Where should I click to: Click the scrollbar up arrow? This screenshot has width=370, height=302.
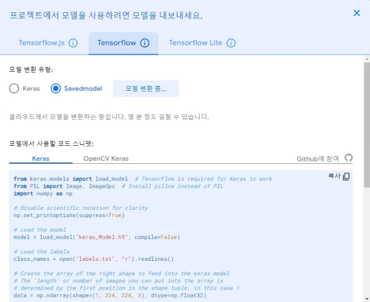pyautogui.click(x=367, y=59)
